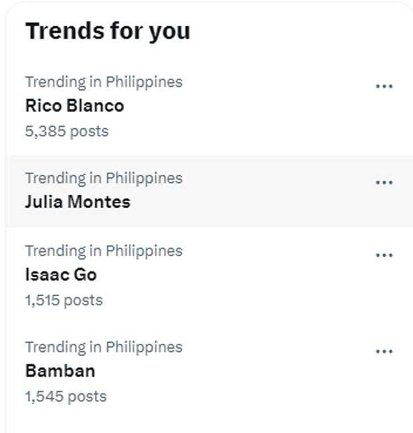Viewport: 413px width, 433px height.
Task: Open the Bamban trending topic
Action: (x=60, y=371)
